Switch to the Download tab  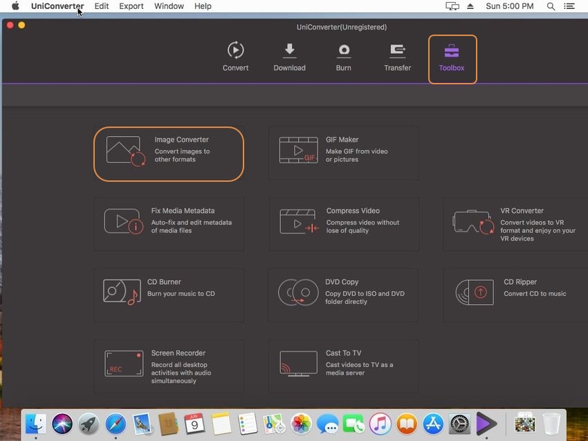point(289,57)
